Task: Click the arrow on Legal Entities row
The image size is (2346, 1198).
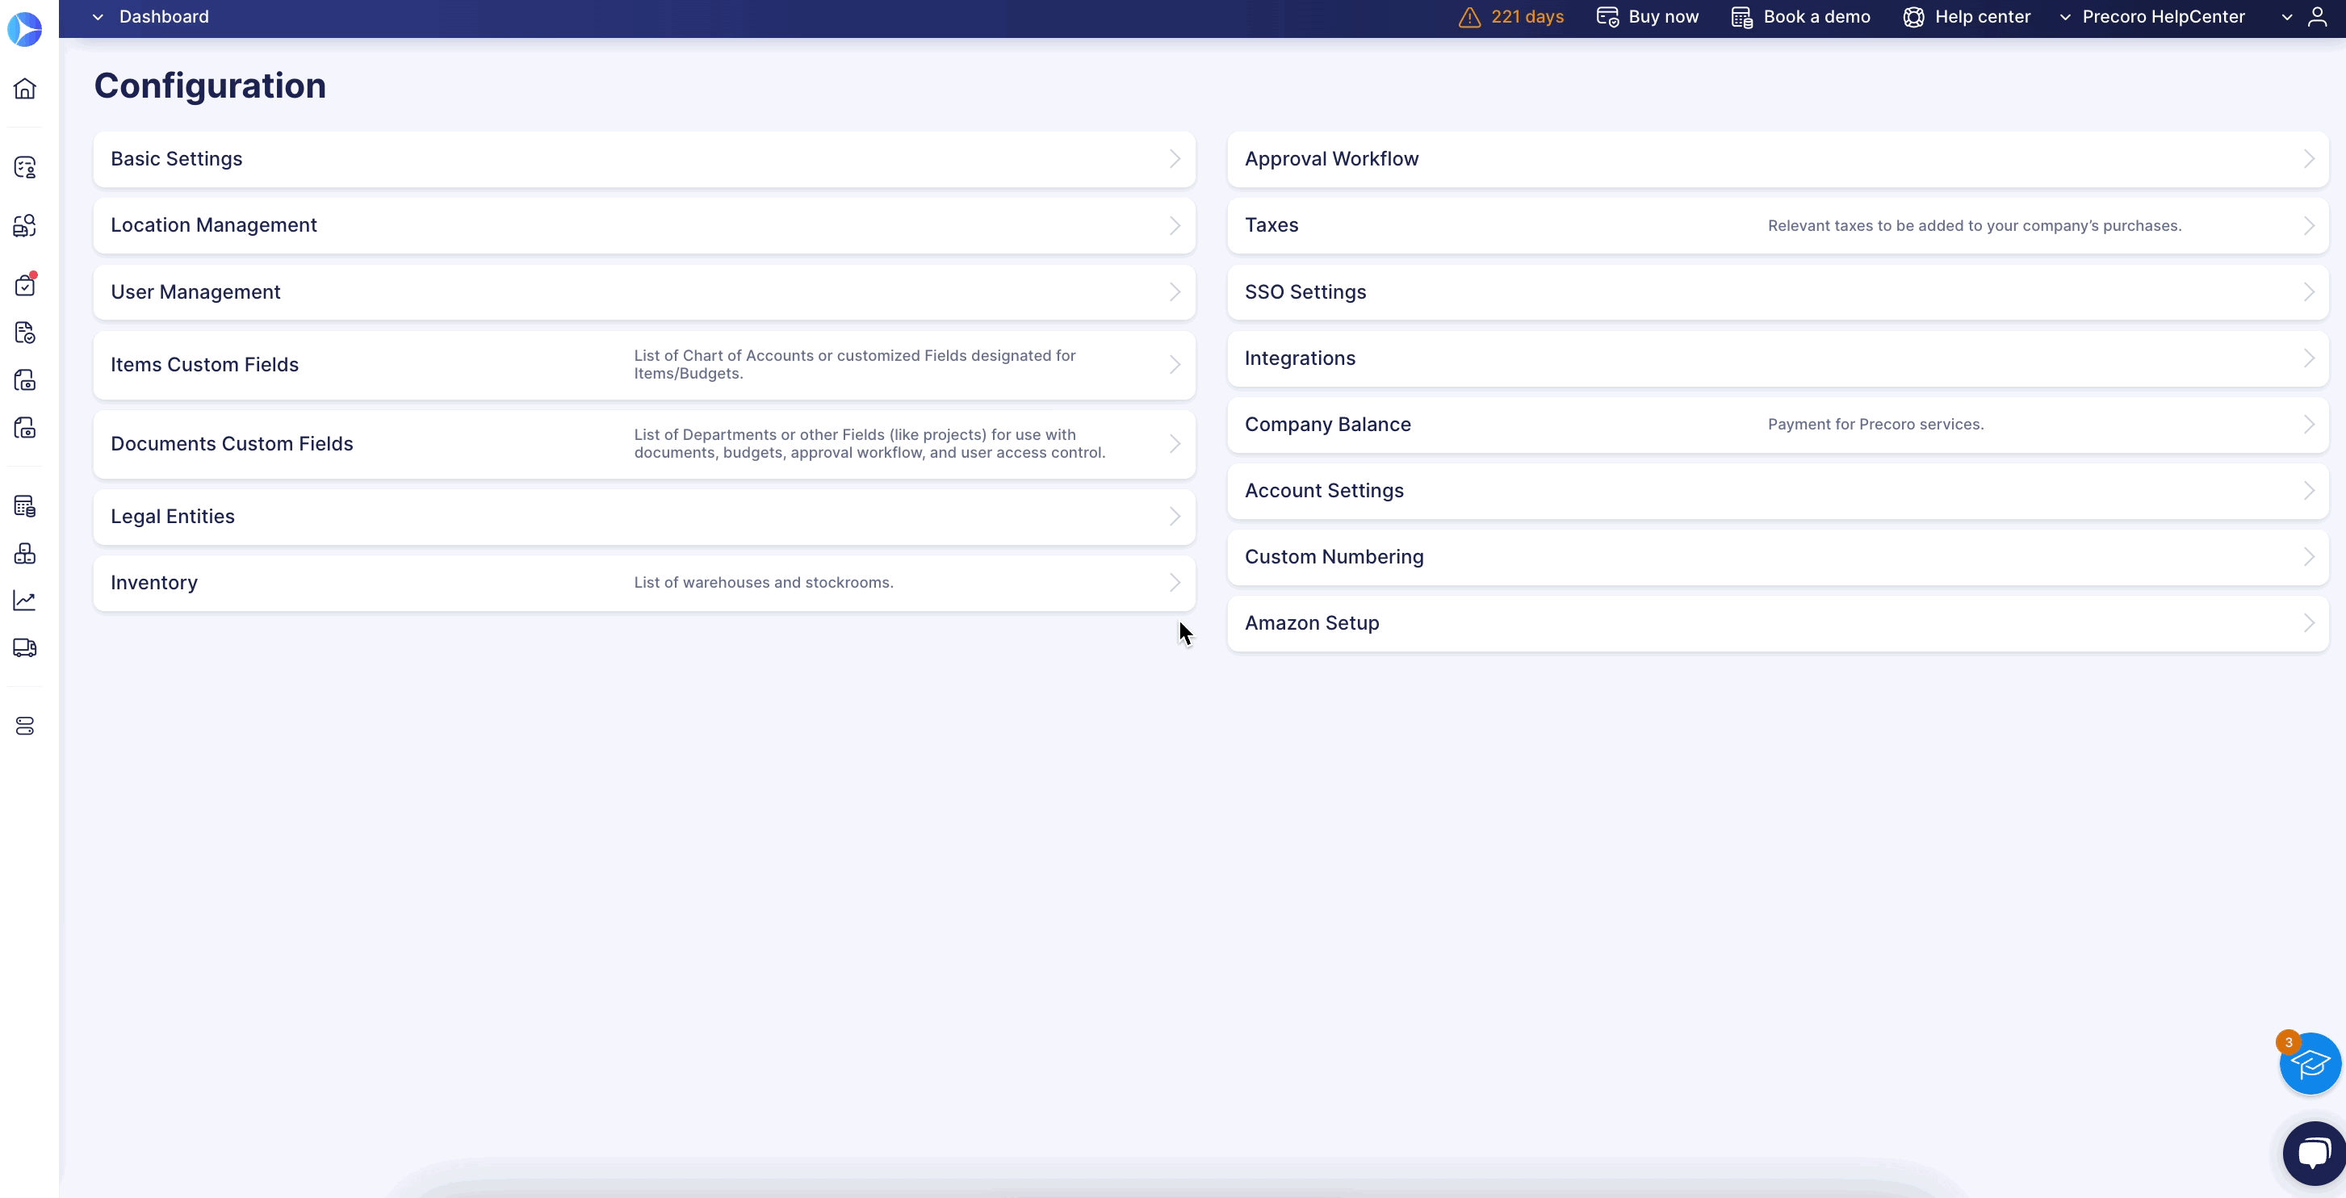Action: pos(1175,517)
